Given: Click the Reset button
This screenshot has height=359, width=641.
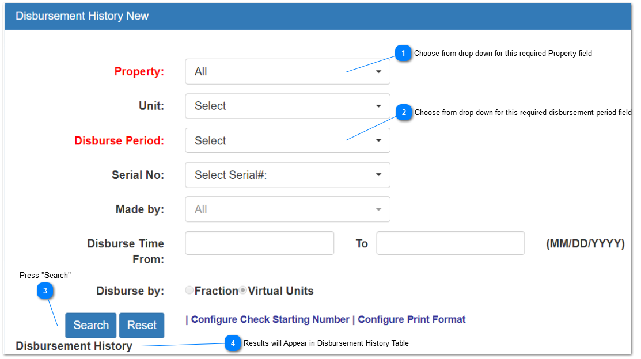Looking at the screenshot, I should [x=142, y=325].
